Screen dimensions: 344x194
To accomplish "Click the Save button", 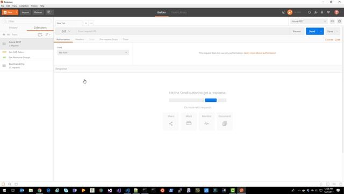I will 330,31.
